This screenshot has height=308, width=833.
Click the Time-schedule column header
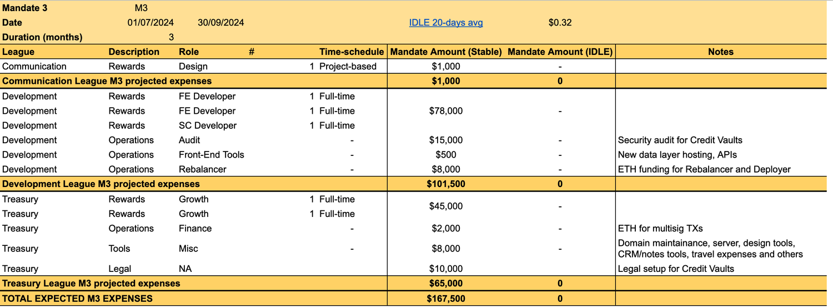pyautogui.click(x=351, y=52)
